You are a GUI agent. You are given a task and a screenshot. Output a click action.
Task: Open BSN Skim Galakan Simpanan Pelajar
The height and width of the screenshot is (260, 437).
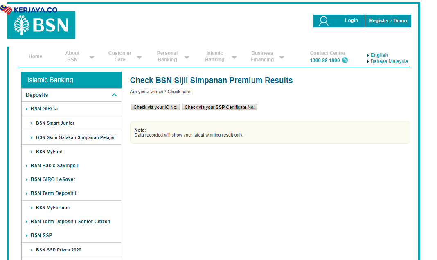[x=75, y=137]
